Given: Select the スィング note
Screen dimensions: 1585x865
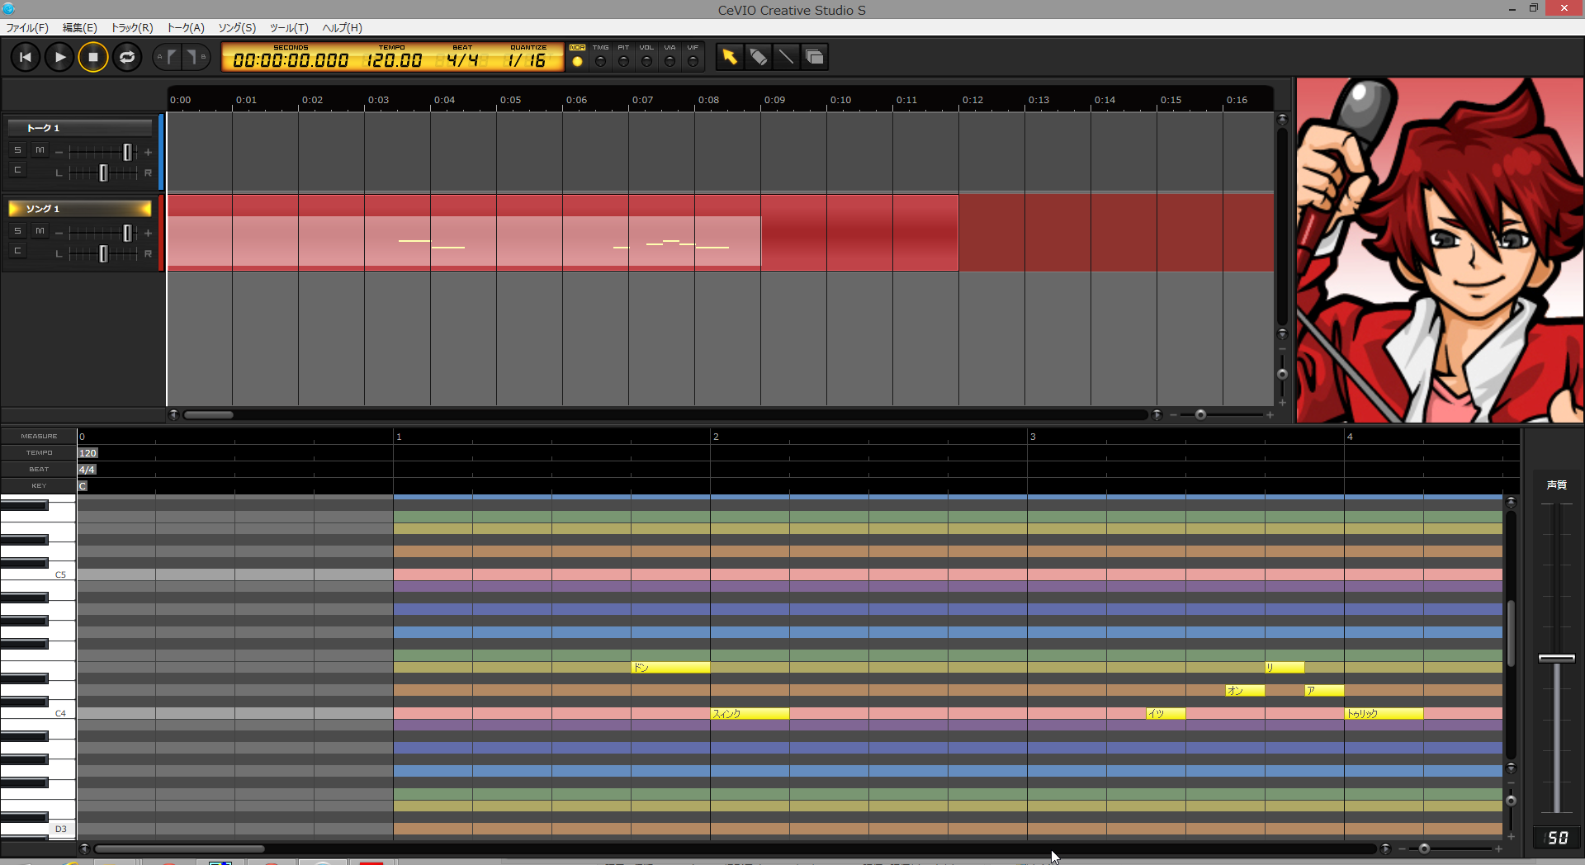Looking at the screenshot, I should pos(750,713).
